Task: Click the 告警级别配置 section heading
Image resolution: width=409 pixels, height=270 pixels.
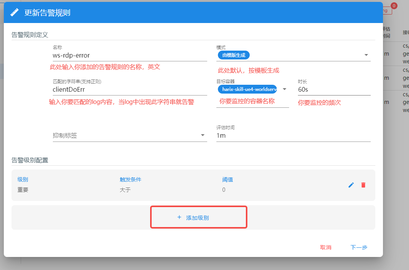Action: (30, 160)
